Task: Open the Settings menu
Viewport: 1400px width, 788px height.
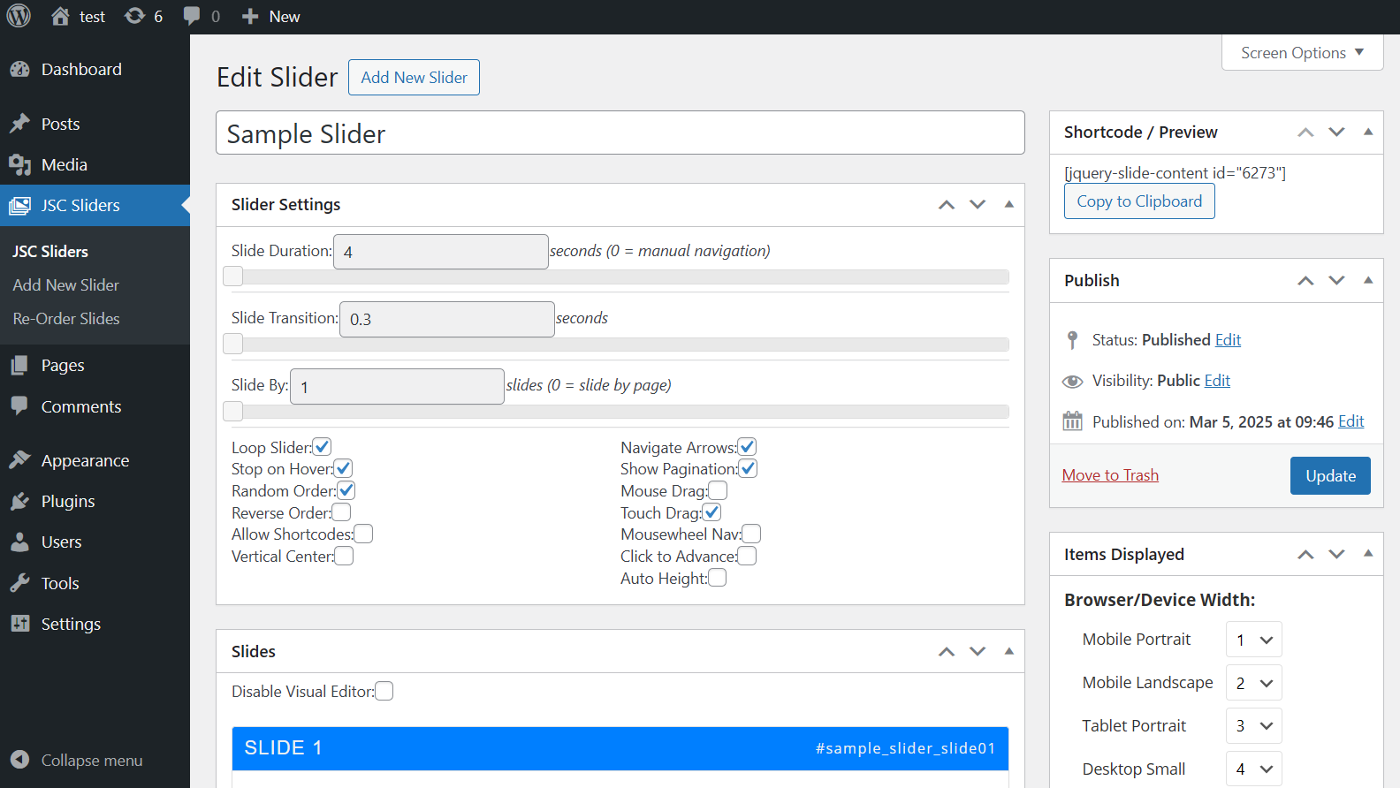Action: click(x=95, y=624)
